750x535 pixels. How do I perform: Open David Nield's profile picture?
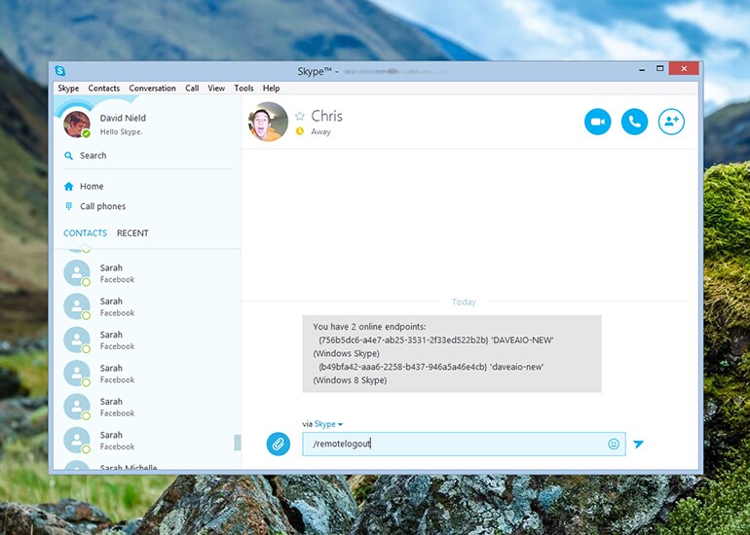pyautogui.click(x=77, y=125)
